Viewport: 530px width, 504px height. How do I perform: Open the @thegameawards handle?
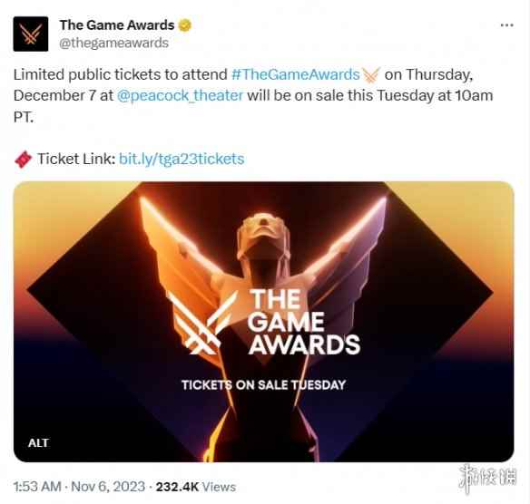(x=113, y=43)
